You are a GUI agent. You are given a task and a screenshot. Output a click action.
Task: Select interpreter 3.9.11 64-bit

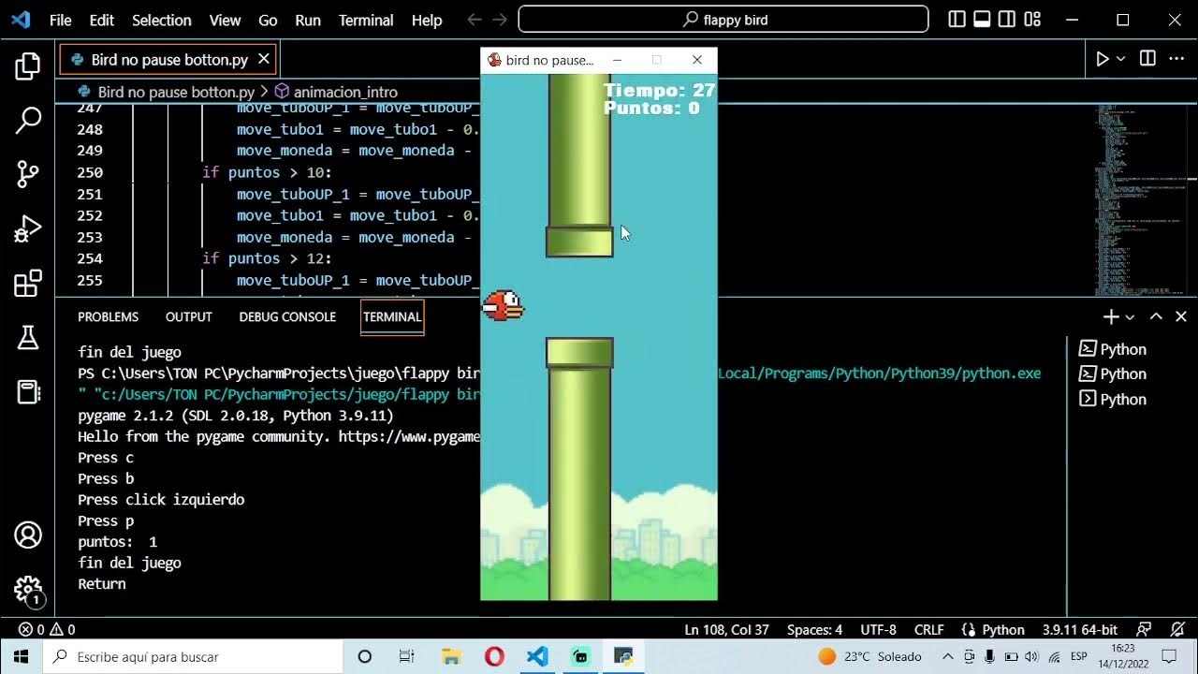coord(1081,630)
